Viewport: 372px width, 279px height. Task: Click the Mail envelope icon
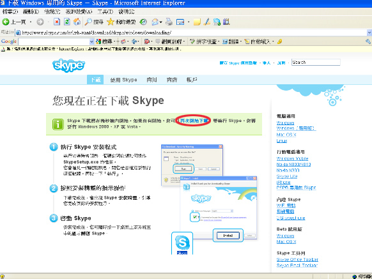(155, 22)
